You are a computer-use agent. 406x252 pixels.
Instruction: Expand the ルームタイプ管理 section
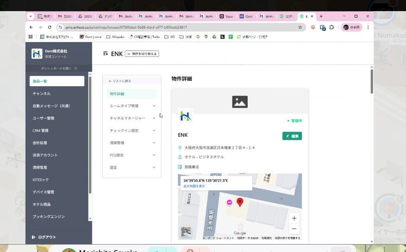tap(132, 106)
